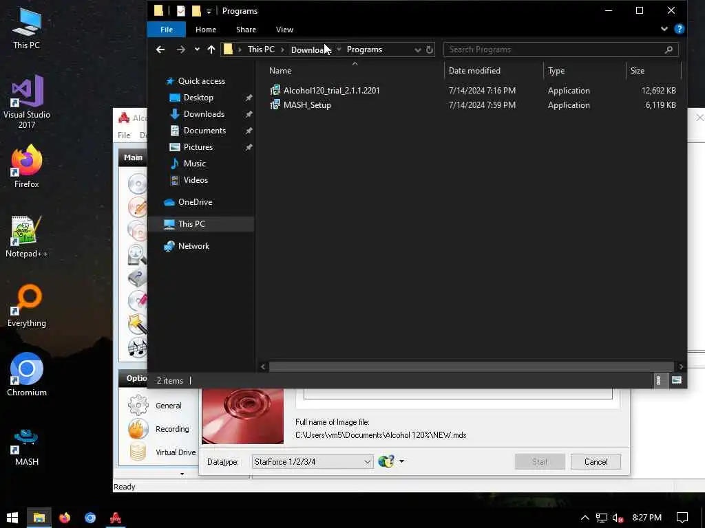This screenshot has width=705, height=528.
Task: Select MASH_Setup file
Action: pos(307,105)
